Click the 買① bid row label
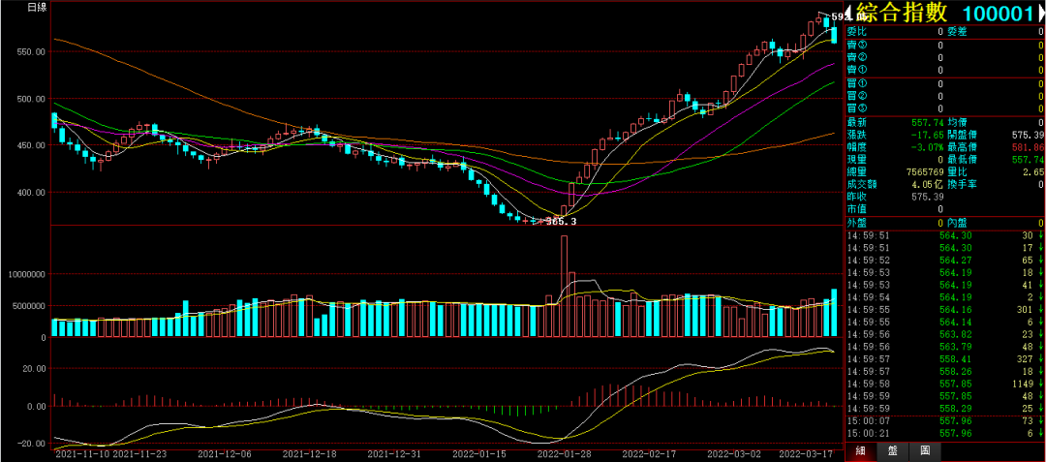1046x462 pixels. (x=856, y=84)
